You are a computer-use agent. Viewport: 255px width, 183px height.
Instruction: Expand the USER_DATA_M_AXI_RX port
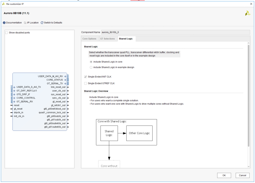pyautogui.click(x=65, y=76)
